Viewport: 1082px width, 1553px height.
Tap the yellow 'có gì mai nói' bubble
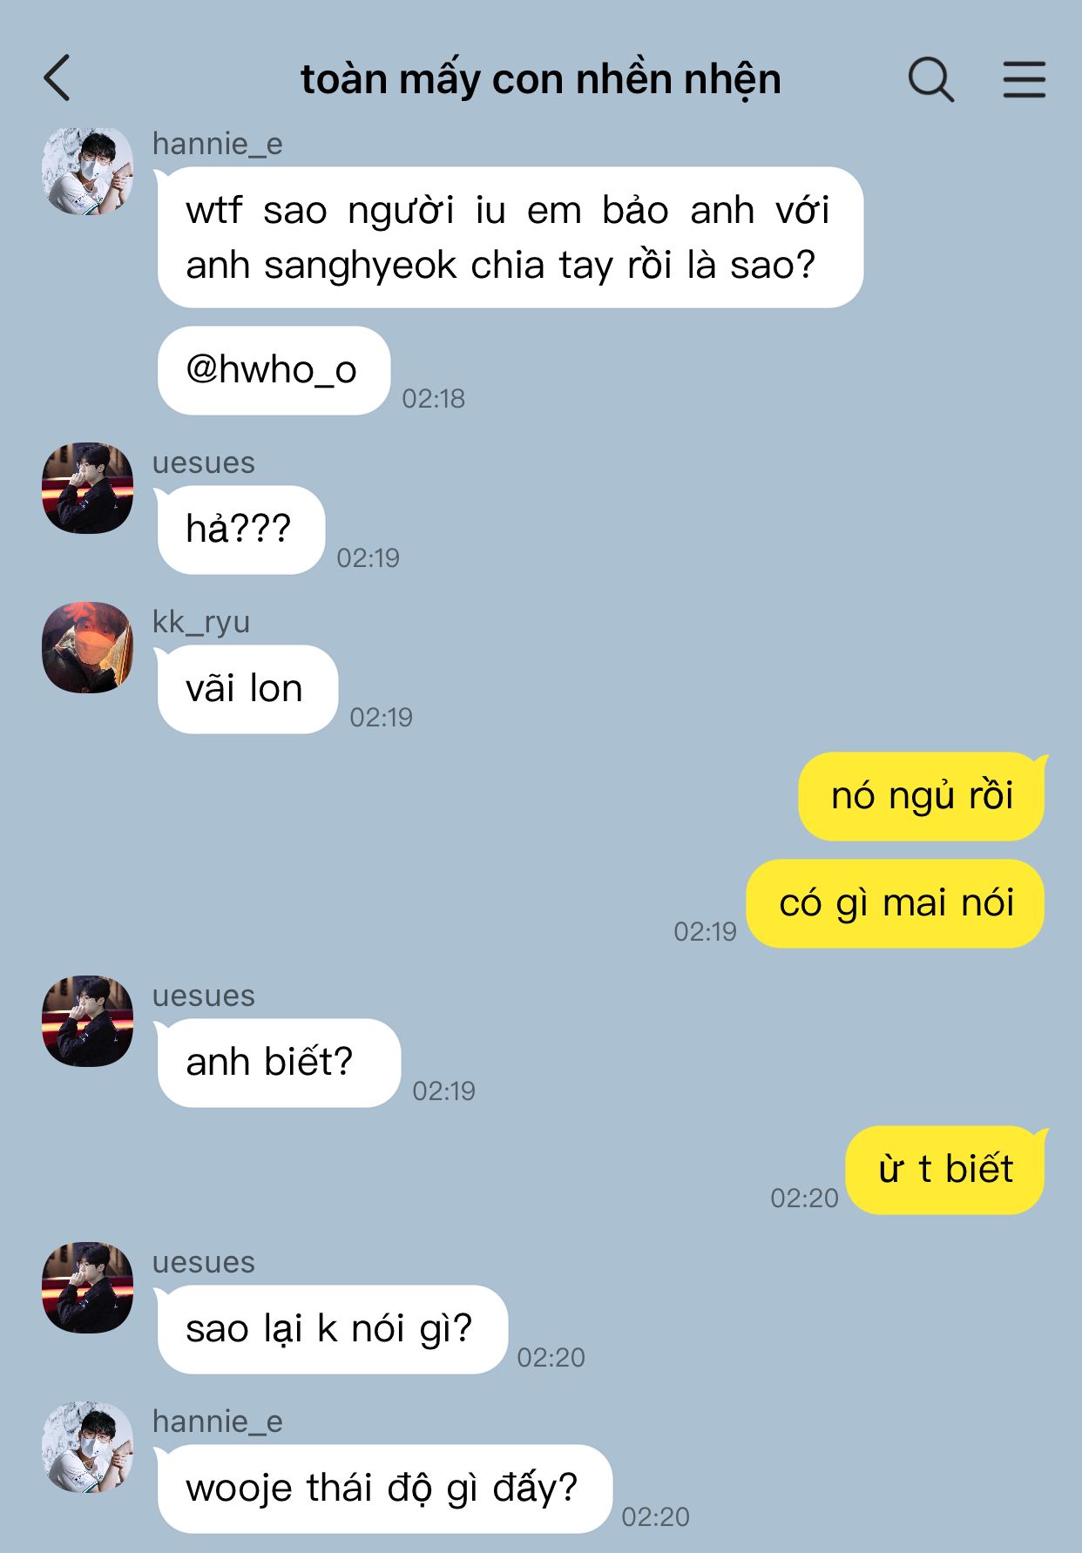coord(896,903)
